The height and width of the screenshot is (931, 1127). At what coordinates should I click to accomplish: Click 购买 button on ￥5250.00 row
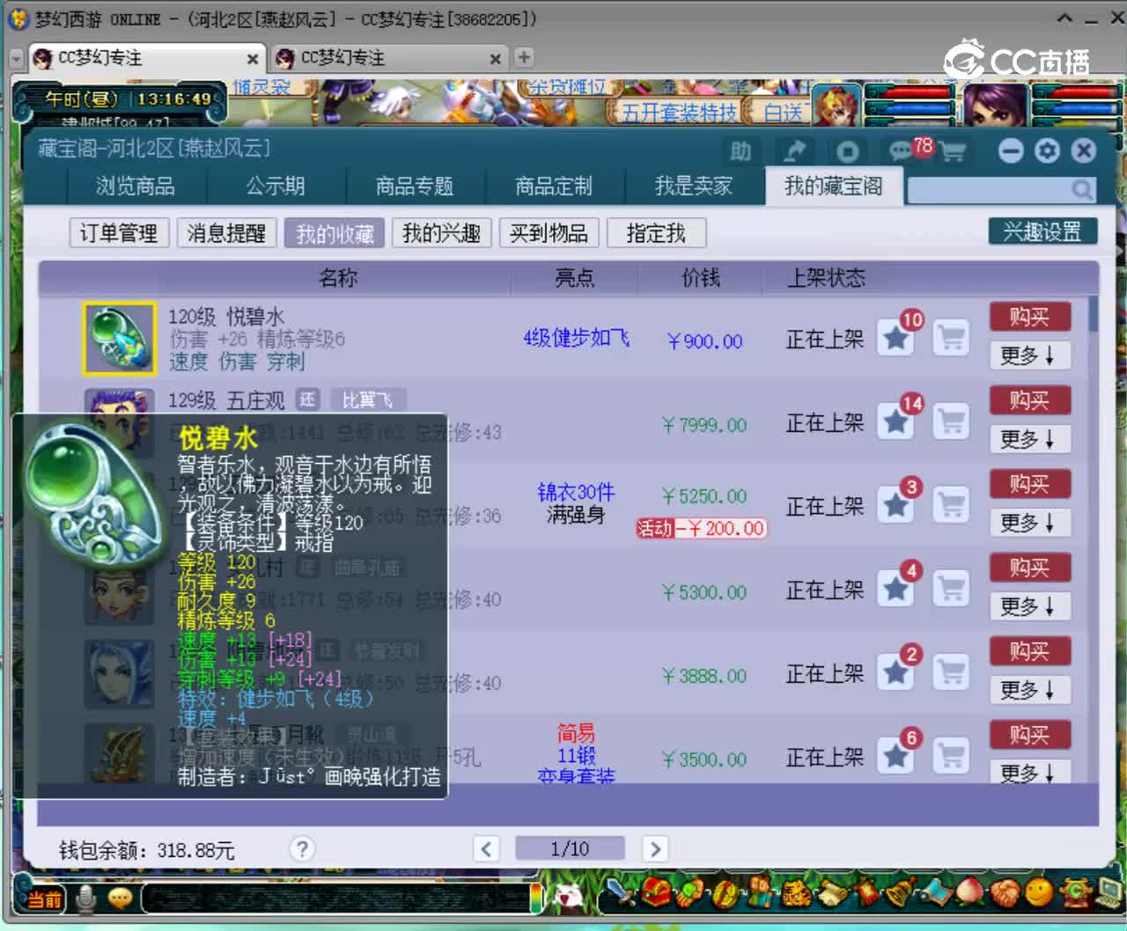1029,484
